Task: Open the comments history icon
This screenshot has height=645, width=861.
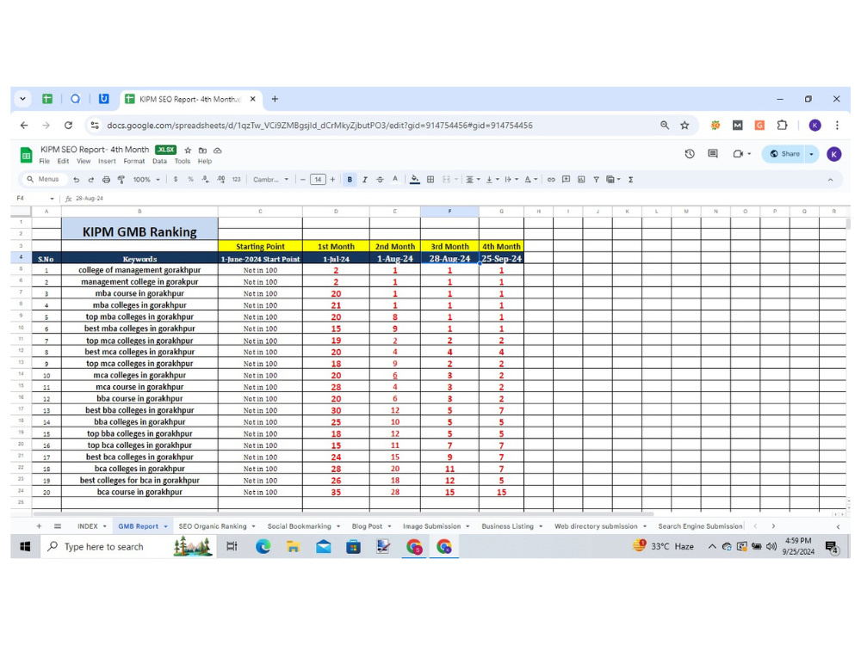Action: coord(713,154)
